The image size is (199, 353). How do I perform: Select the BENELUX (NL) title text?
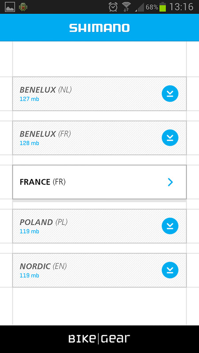pos(46,90)
